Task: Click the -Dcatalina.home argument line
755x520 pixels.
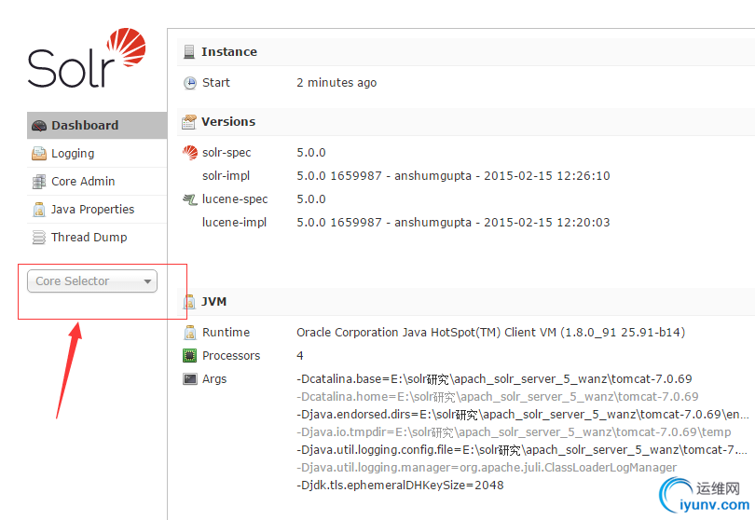Action: [x=498, y=397]
